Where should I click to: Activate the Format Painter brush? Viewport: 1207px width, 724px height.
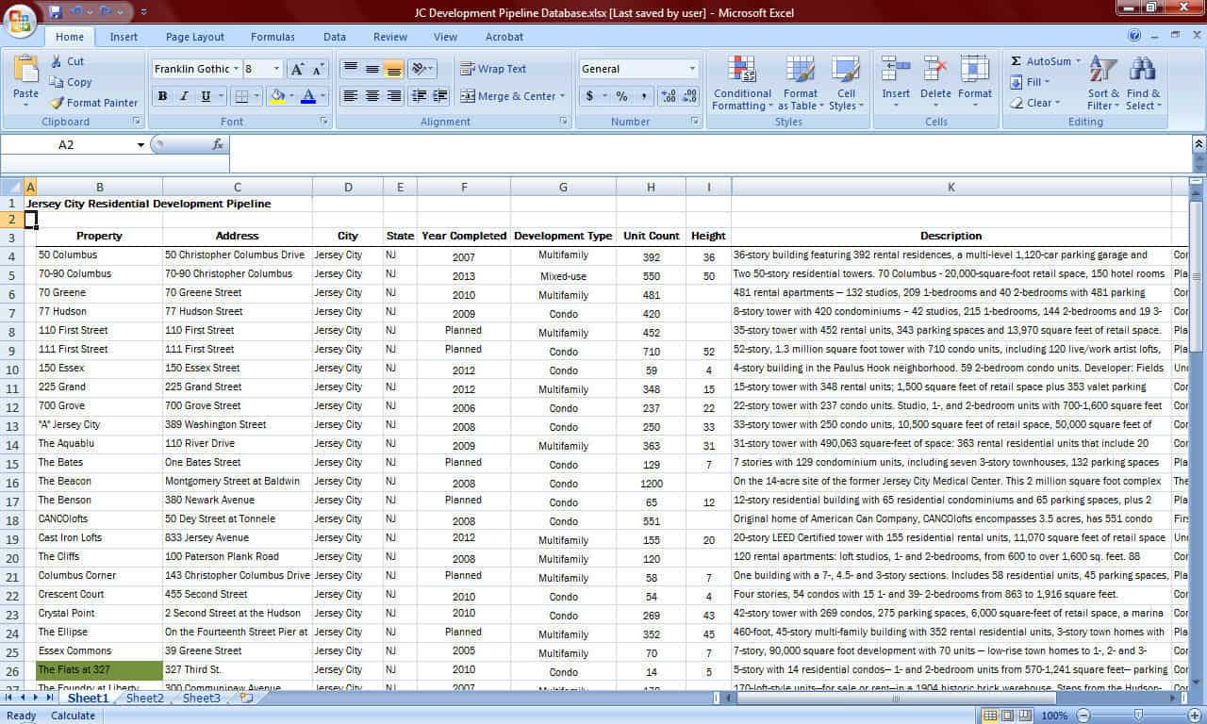pos(93,103)
